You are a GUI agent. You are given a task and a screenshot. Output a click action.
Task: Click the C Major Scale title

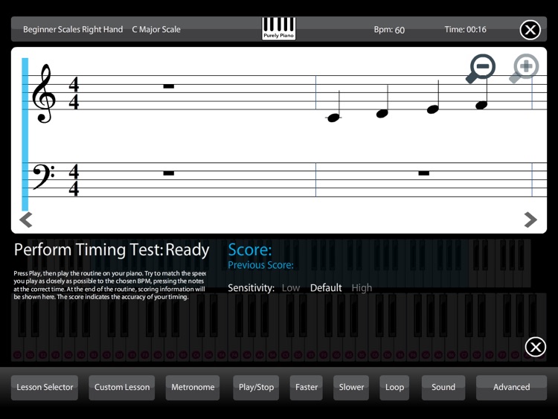pos(156,30)
